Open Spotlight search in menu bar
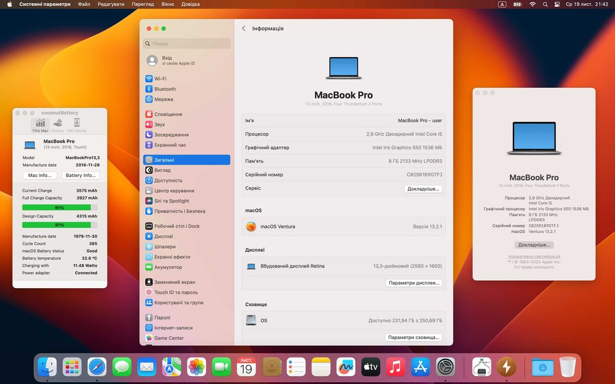Screen dimensions: 615x384 click(x=545, y=4)
